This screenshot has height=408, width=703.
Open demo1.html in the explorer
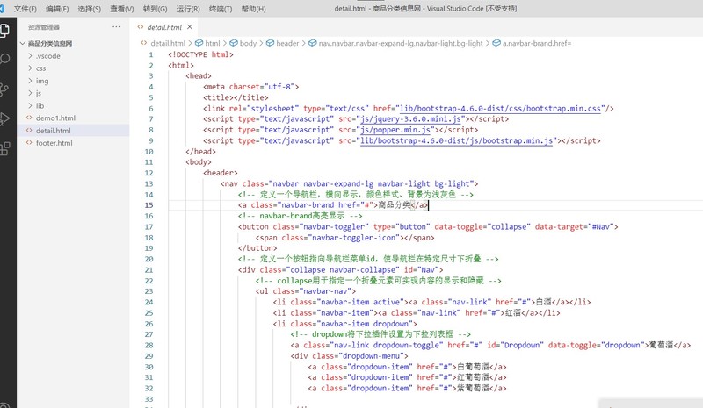[55, 118]
